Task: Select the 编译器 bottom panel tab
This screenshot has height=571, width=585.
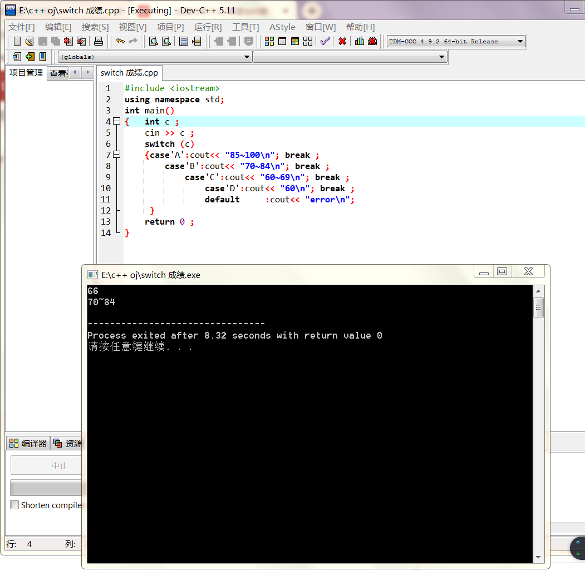Action: point(28,443)
